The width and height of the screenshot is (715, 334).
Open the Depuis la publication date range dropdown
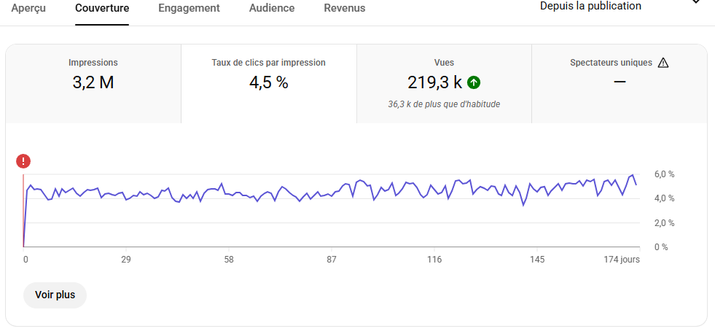(620, 6)
